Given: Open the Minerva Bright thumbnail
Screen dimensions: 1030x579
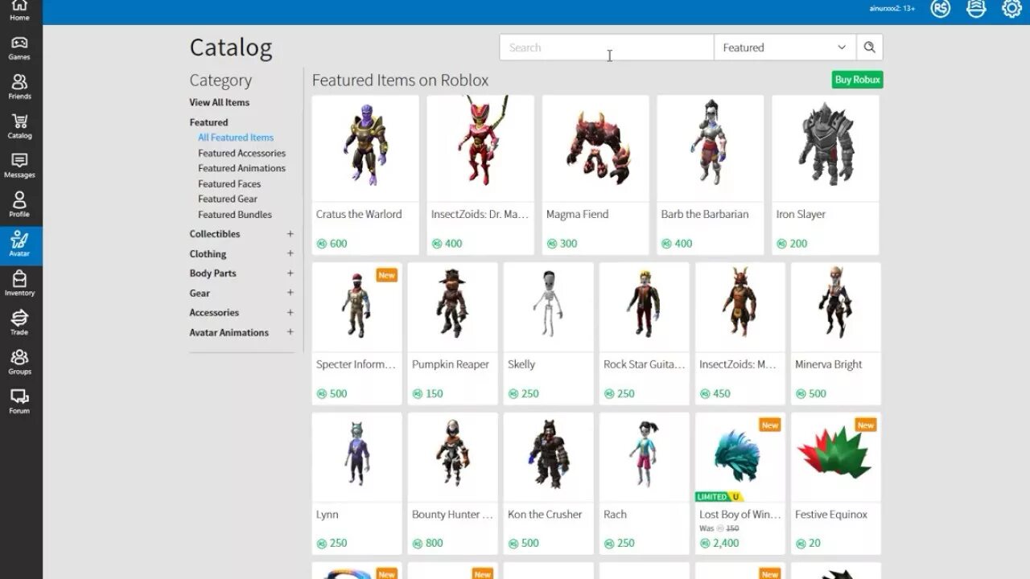Looking at the screenshot, I should click(835, 307).
